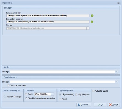Click the Upplösning PDF:er group header
122x109 pixels.
point(74,91)
